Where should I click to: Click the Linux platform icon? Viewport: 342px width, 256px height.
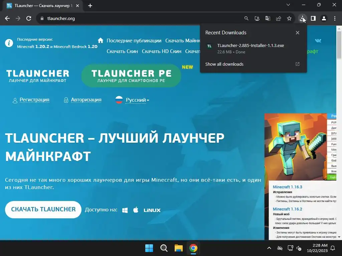point(152,210)
